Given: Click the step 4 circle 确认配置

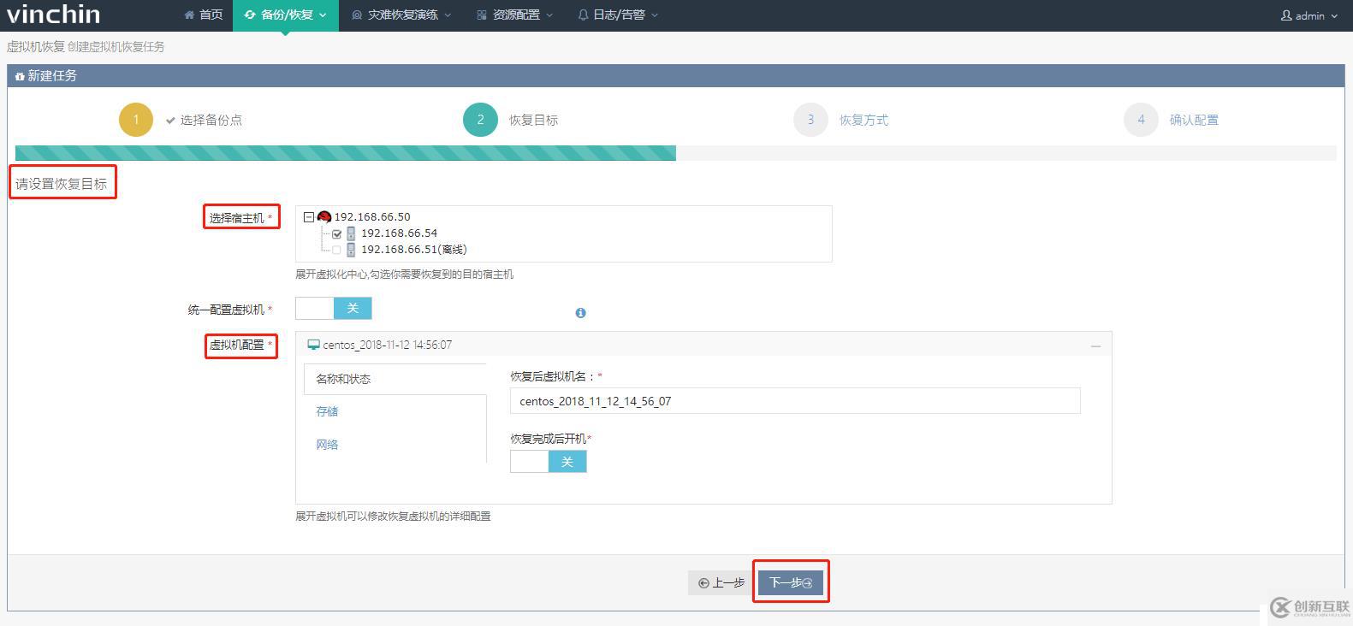Looking at the screenshot, I should tap(1141, 120).
